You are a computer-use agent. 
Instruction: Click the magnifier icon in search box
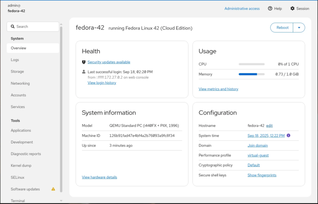(12, 26)
